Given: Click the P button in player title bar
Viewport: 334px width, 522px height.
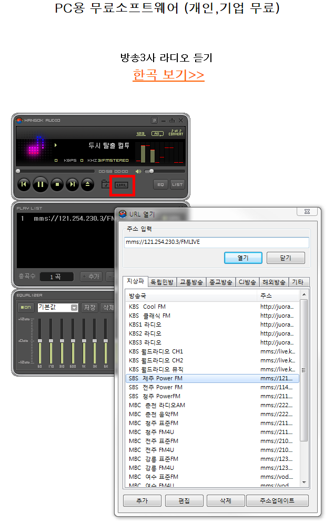Looking at the screenshot, I should [154, 120].
